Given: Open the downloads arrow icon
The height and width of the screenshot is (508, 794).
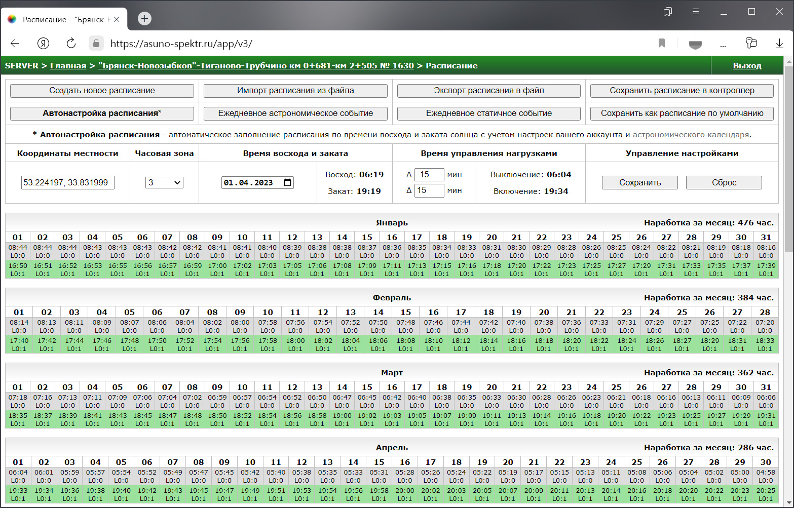Looking at the screenshot, I should point(779,44).
